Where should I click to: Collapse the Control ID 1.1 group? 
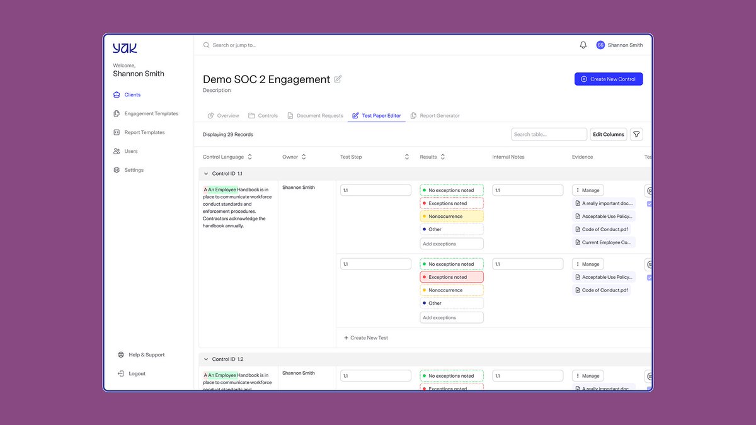point(206,174)
